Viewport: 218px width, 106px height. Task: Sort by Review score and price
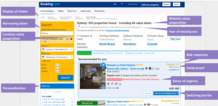pyautogui.click(x=115, y=53)
